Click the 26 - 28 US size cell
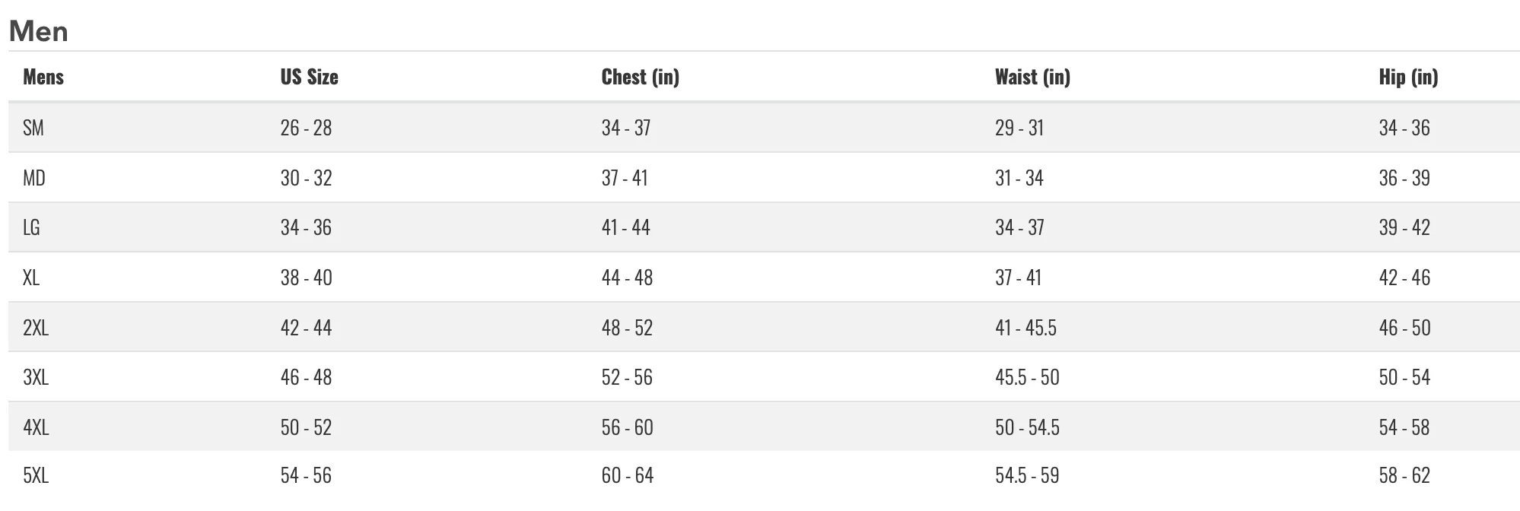Image resolution: width=1520 pixels, height=511 pixels. point(306,128)
